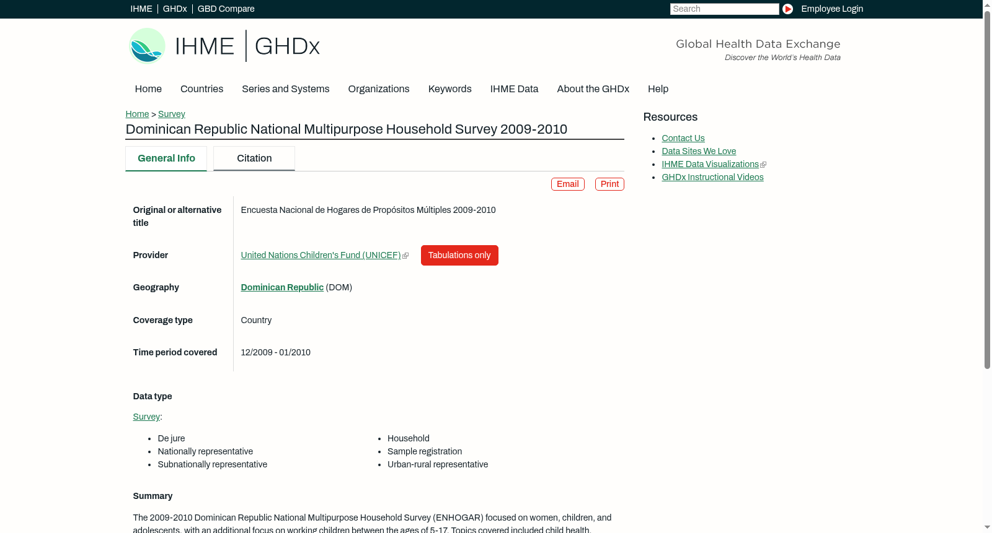Click Home in the breadcrumb

click(x=137, y=114)
